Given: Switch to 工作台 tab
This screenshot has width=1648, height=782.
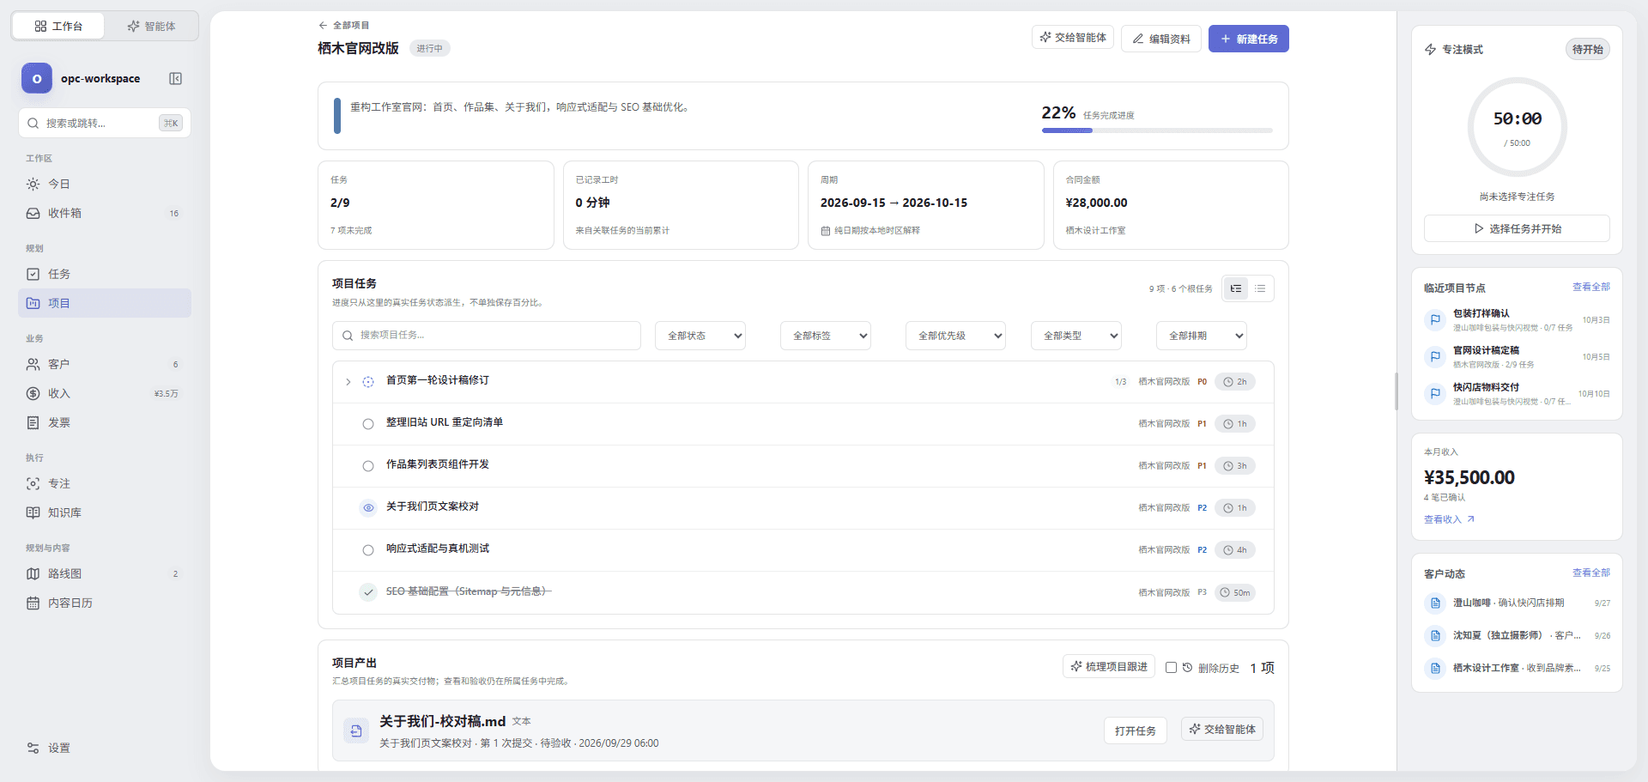Looking at the screenshot, I should pos(58,26).
